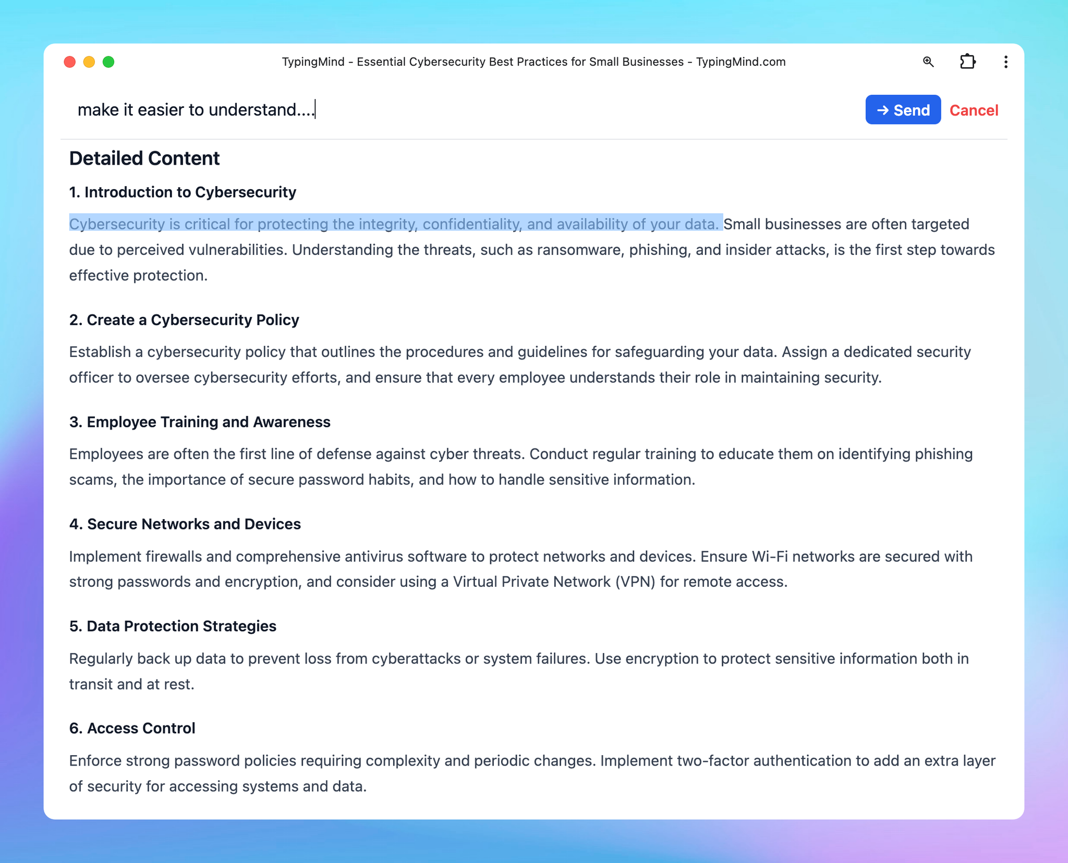This screenshot has width=1068, height=863.
Task: Click the red close window button
Action: click(70, 62)
